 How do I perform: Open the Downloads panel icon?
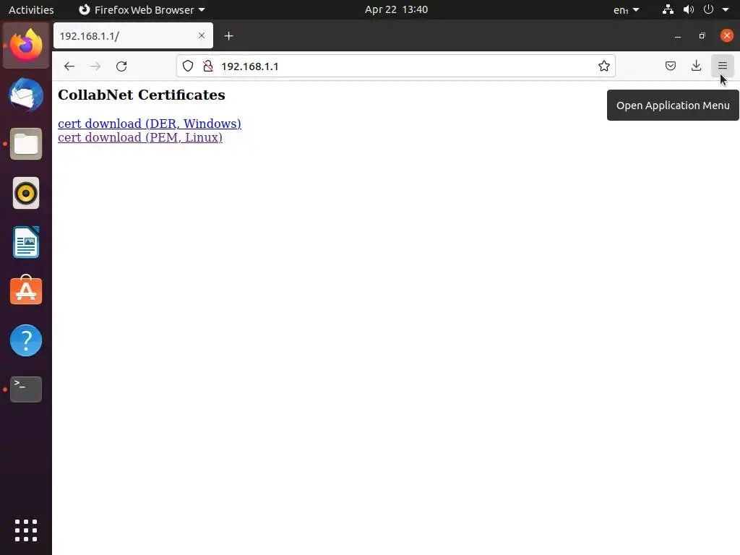pos(696,66)
